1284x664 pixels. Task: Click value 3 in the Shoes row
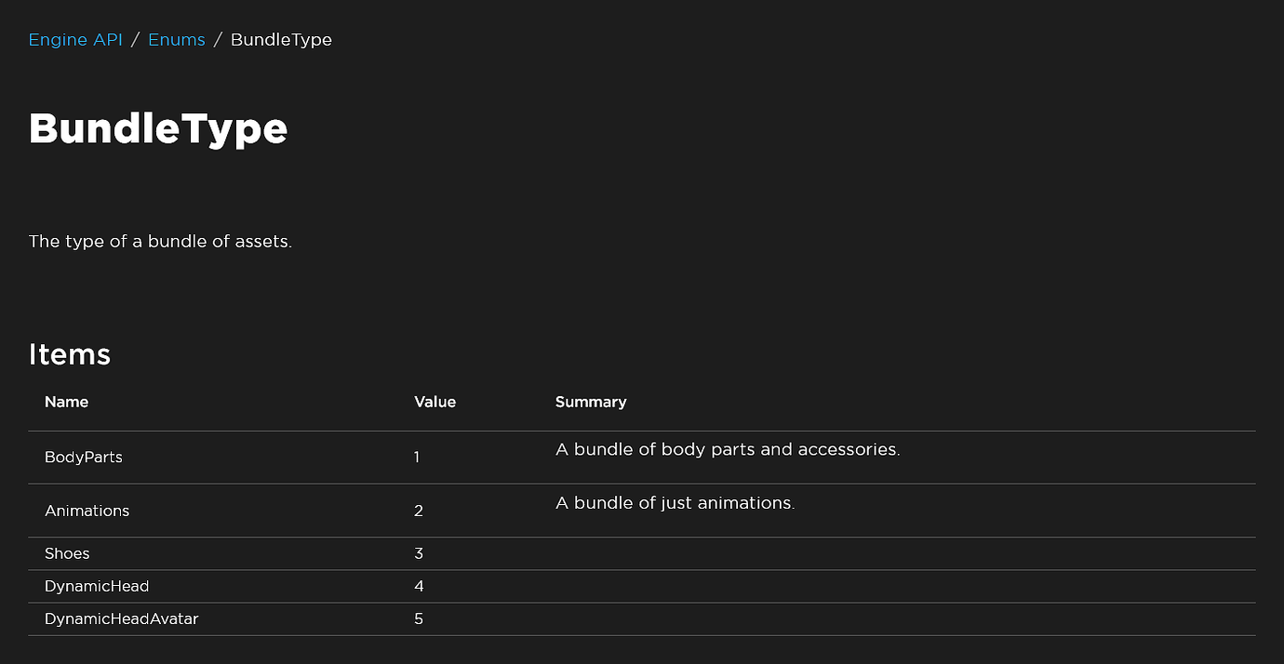click(x=419, y=553)
